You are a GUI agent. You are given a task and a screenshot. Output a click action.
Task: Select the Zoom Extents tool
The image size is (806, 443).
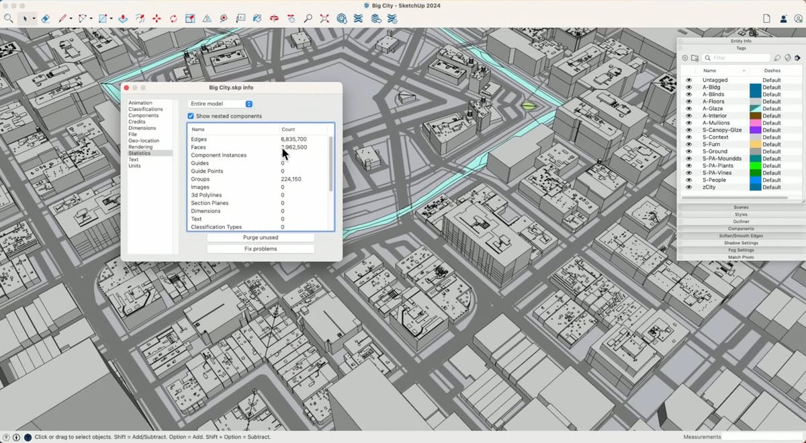point(324,19)
